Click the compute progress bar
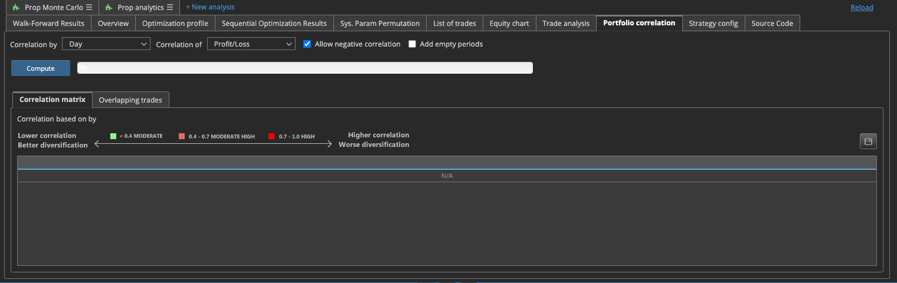This screenshot has height=283, width=897. [305, 68]
